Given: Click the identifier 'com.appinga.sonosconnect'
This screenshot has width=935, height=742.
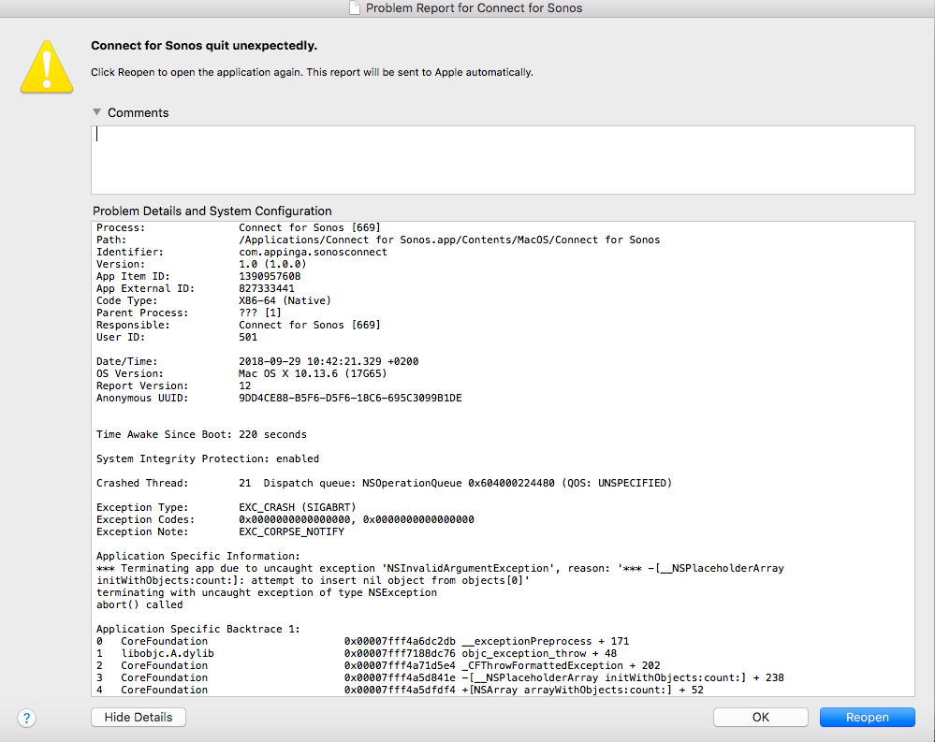Looking at the screenshot, I should 313,252.
